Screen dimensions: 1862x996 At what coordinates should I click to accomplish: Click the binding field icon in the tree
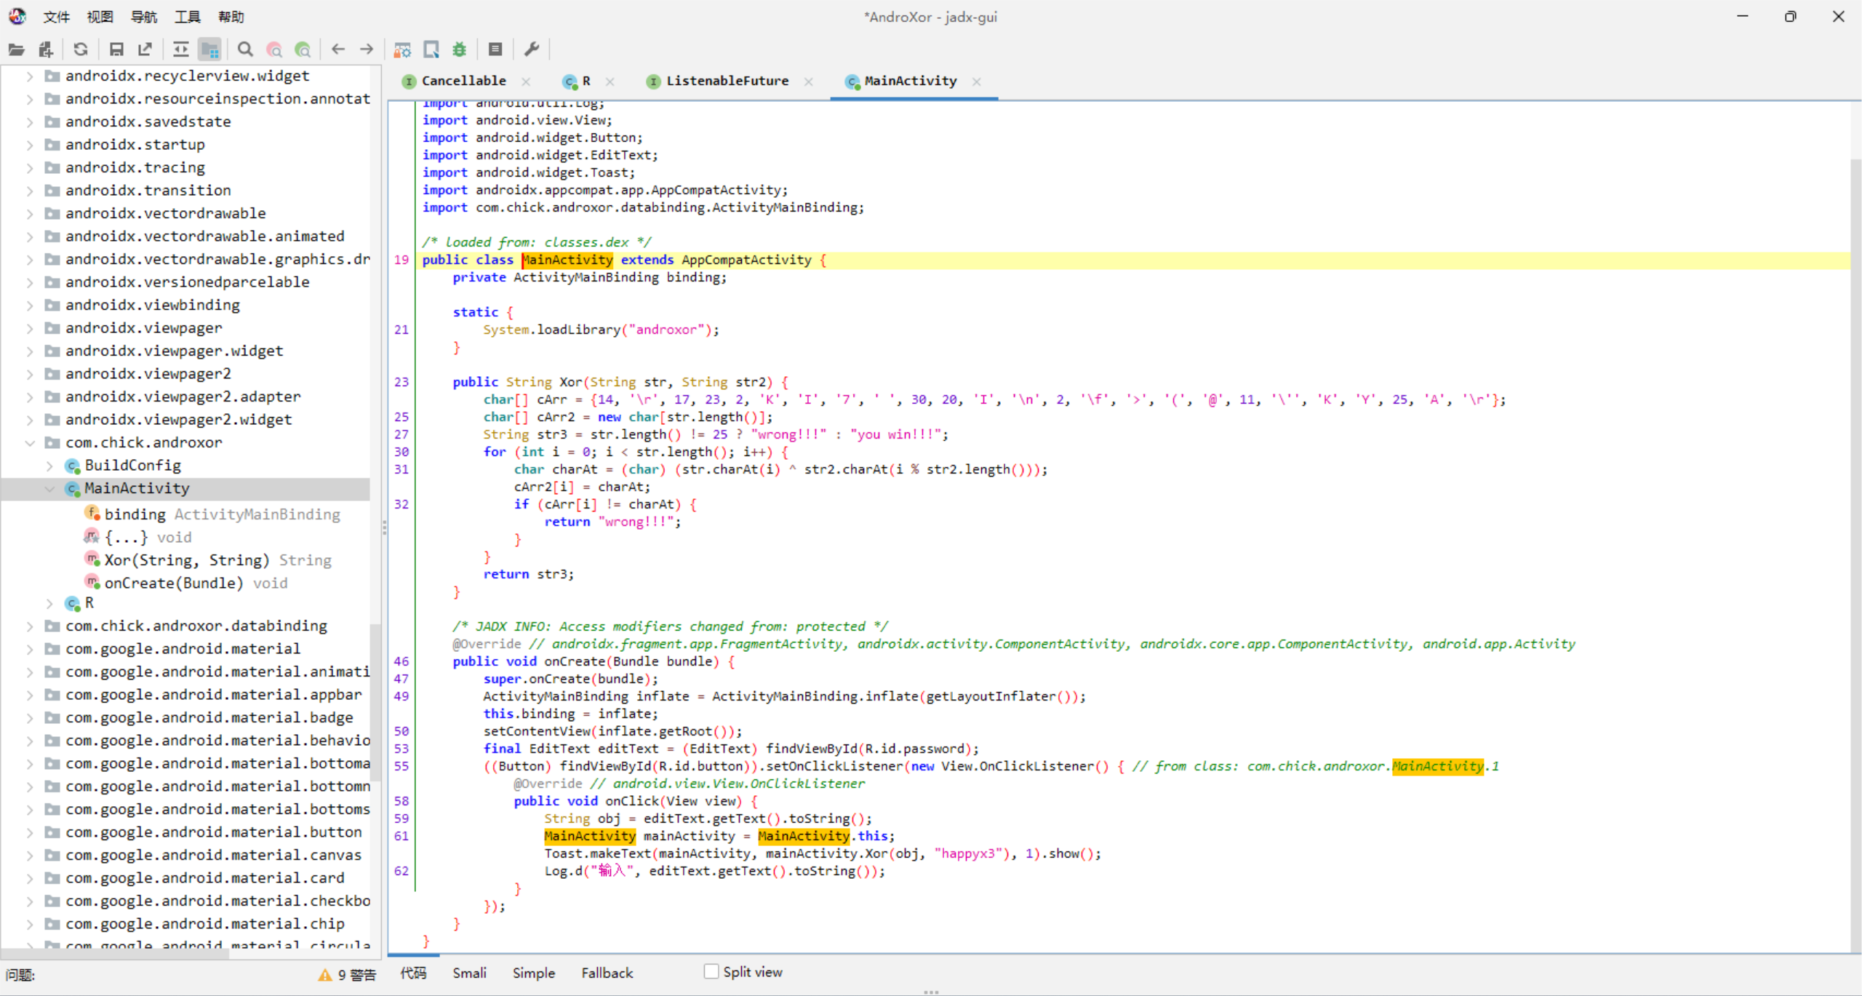(92, 514)
